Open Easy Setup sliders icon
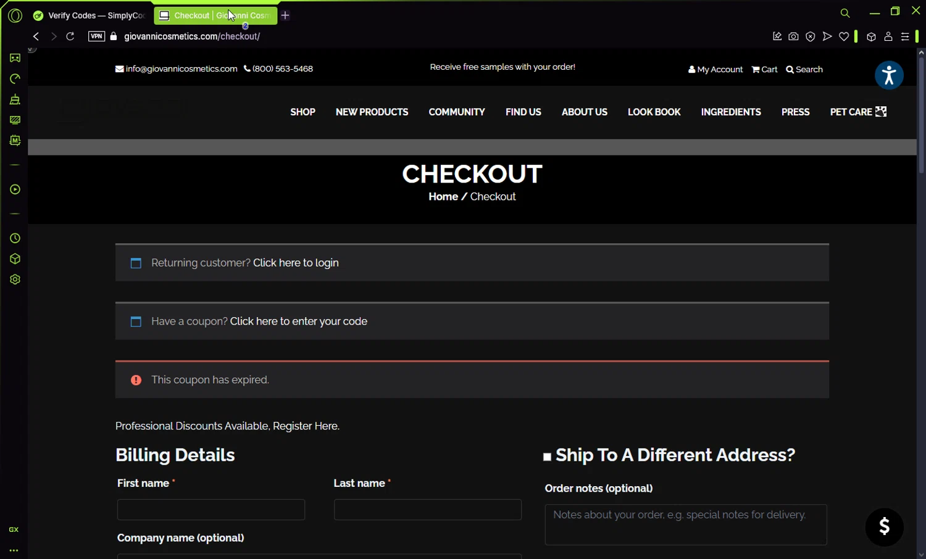 click(x=905, y=36)
